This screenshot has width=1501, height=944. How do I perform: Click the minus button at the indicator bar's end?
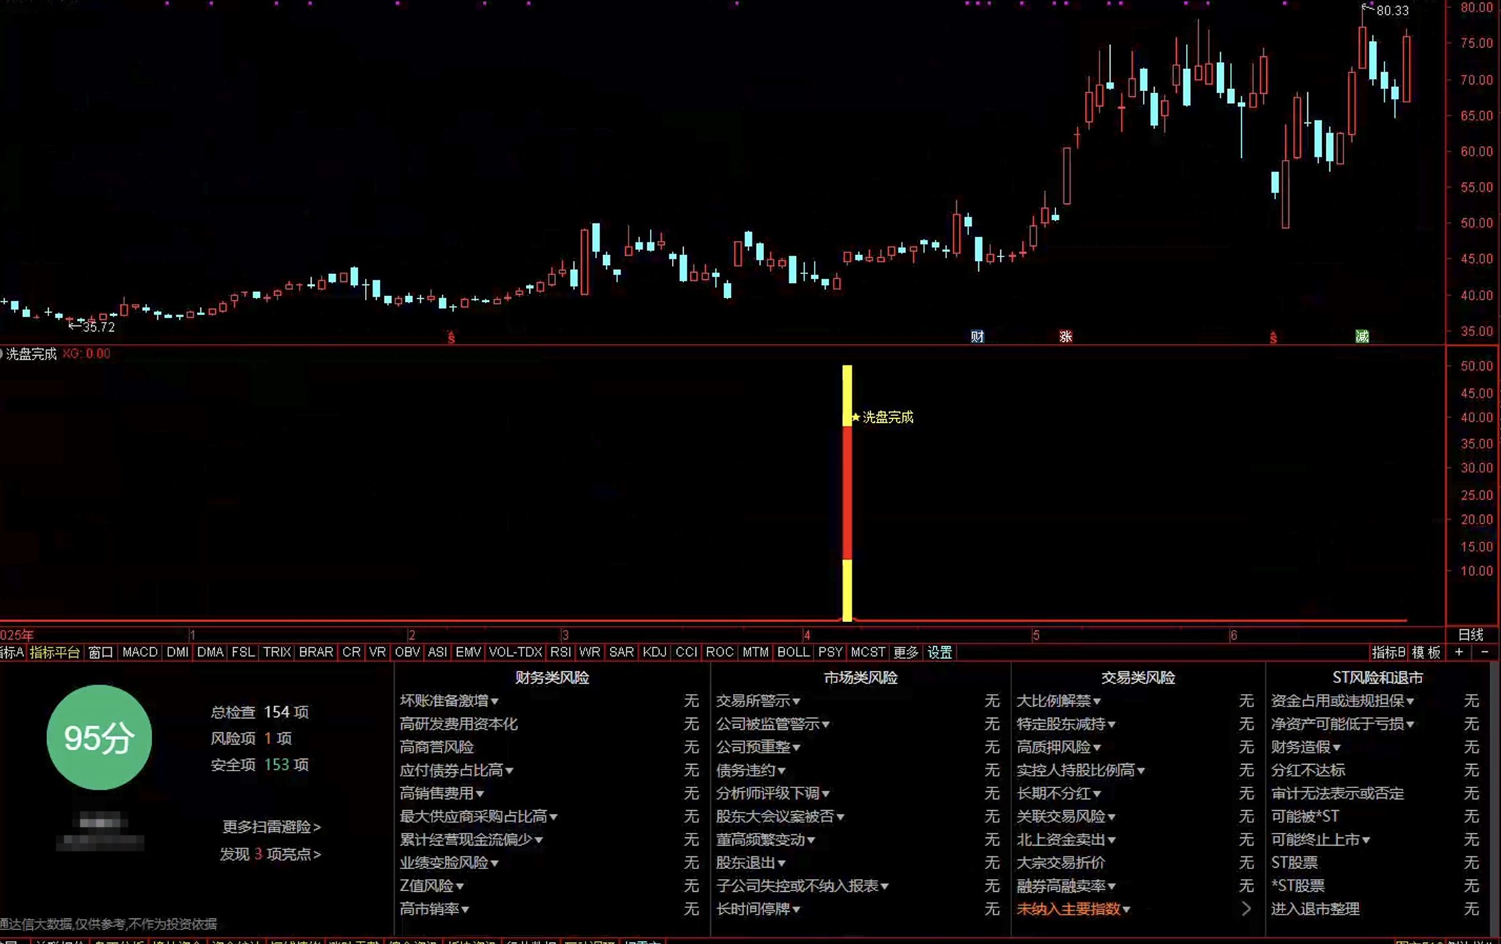pyautogui.click(x=1484, y=651)
